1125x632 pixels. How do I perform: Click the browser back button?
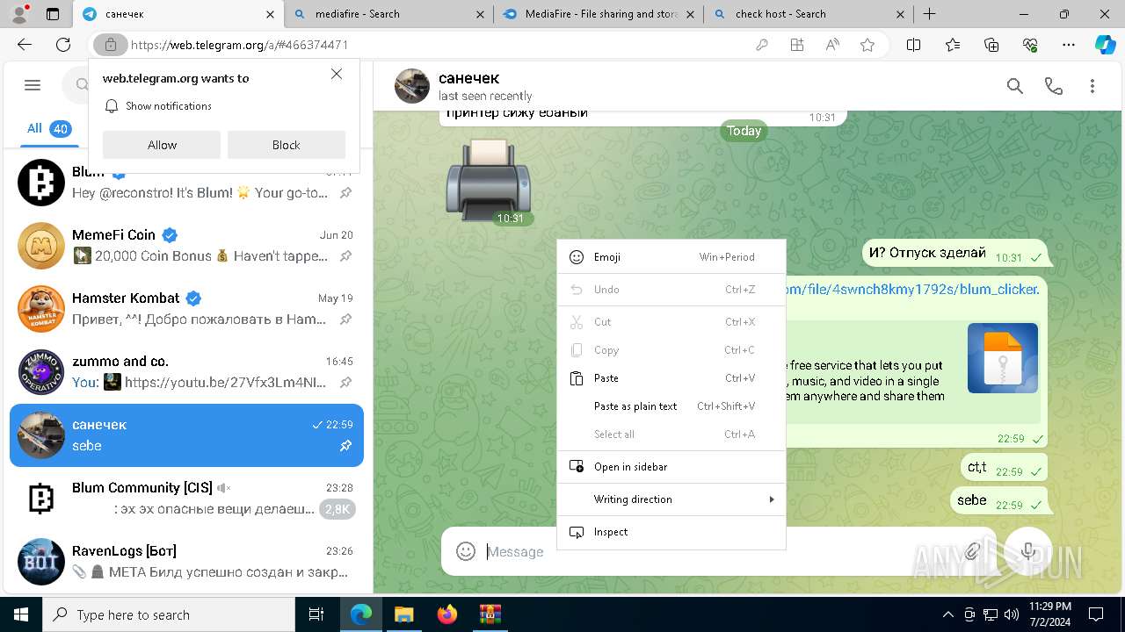coord(24,45)
